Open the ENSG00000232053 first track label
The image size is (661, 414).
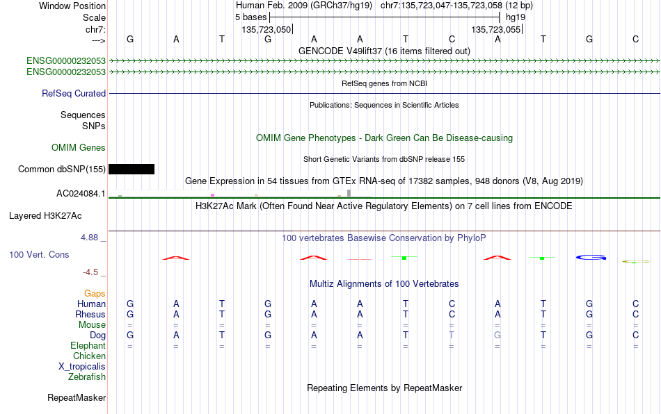tap(66, 61)
